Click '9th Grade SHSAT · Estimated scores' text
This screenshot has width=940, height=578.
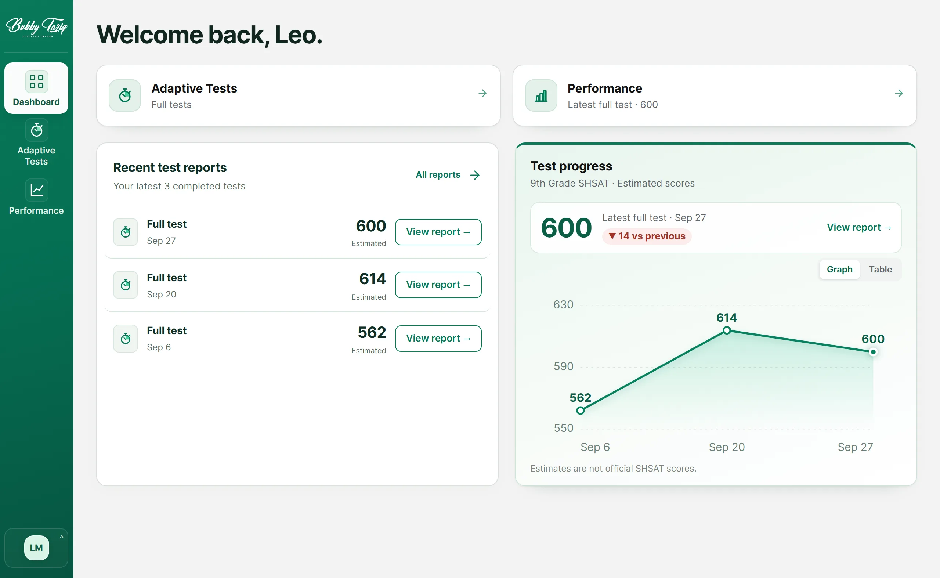click(x=612, y=184)
